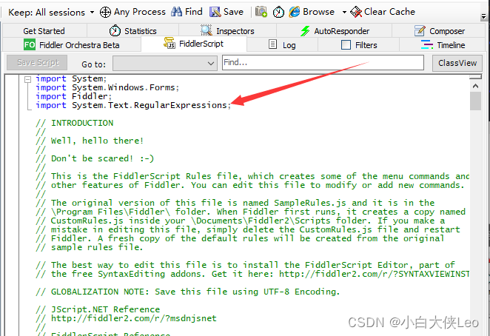Click the 'JScript.NET Reference' comment line
Screen dimensions: 490x336
click(x=98, y=309)
